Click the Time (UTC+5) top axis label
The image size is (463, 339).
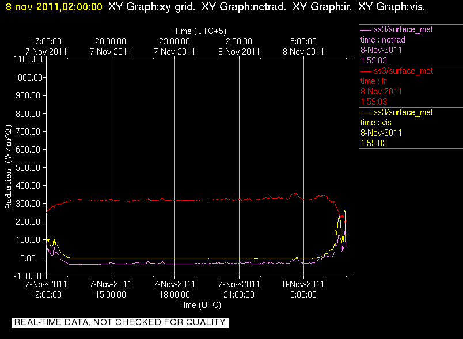pos(200,31)
